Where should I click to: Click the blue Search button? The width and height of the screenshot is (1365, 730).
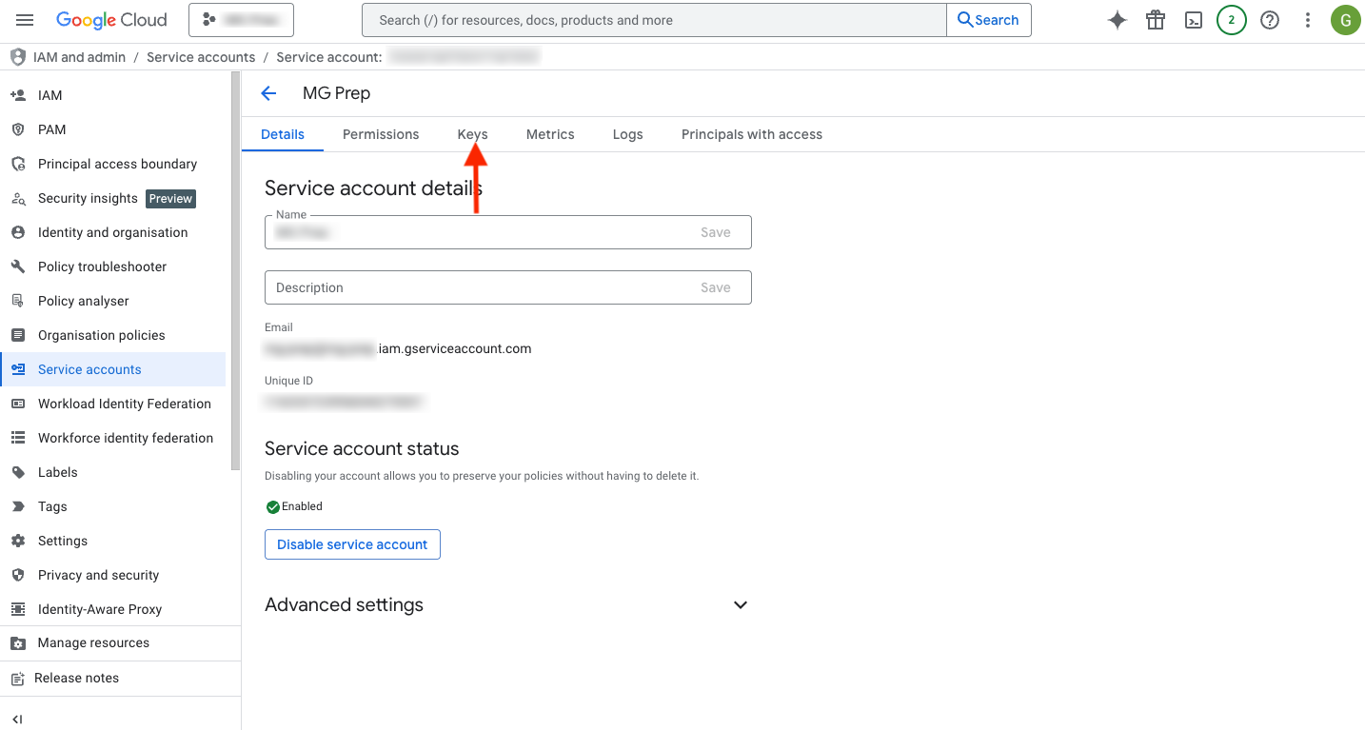tap(988, 20)
